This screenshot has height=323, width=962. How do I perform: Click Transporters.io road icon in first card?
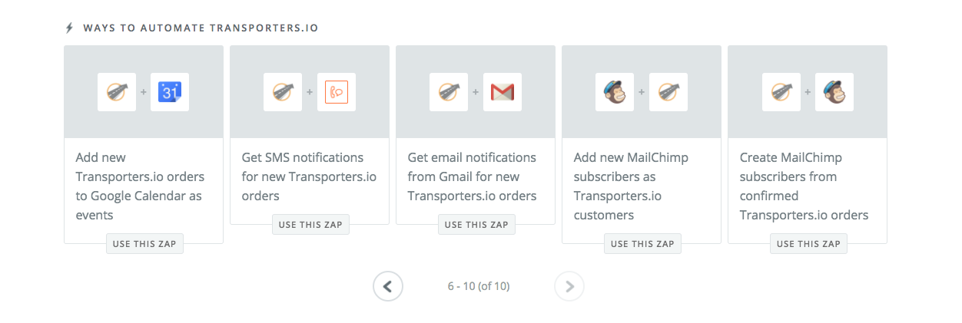point(117,92)
